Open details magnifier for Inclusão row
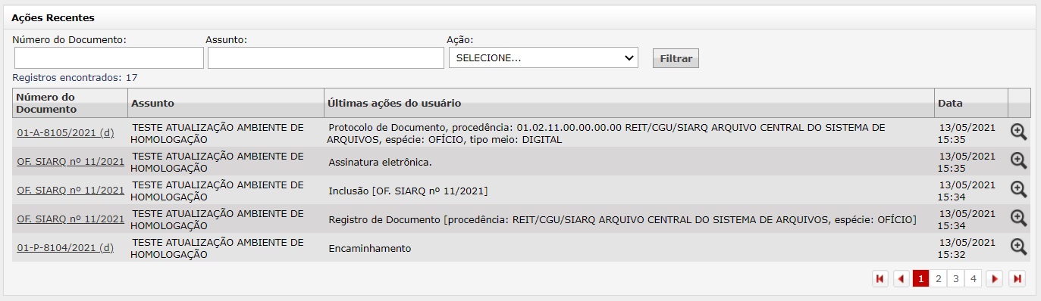This screenshot has width=1041, height=301. coord(1018,189)
